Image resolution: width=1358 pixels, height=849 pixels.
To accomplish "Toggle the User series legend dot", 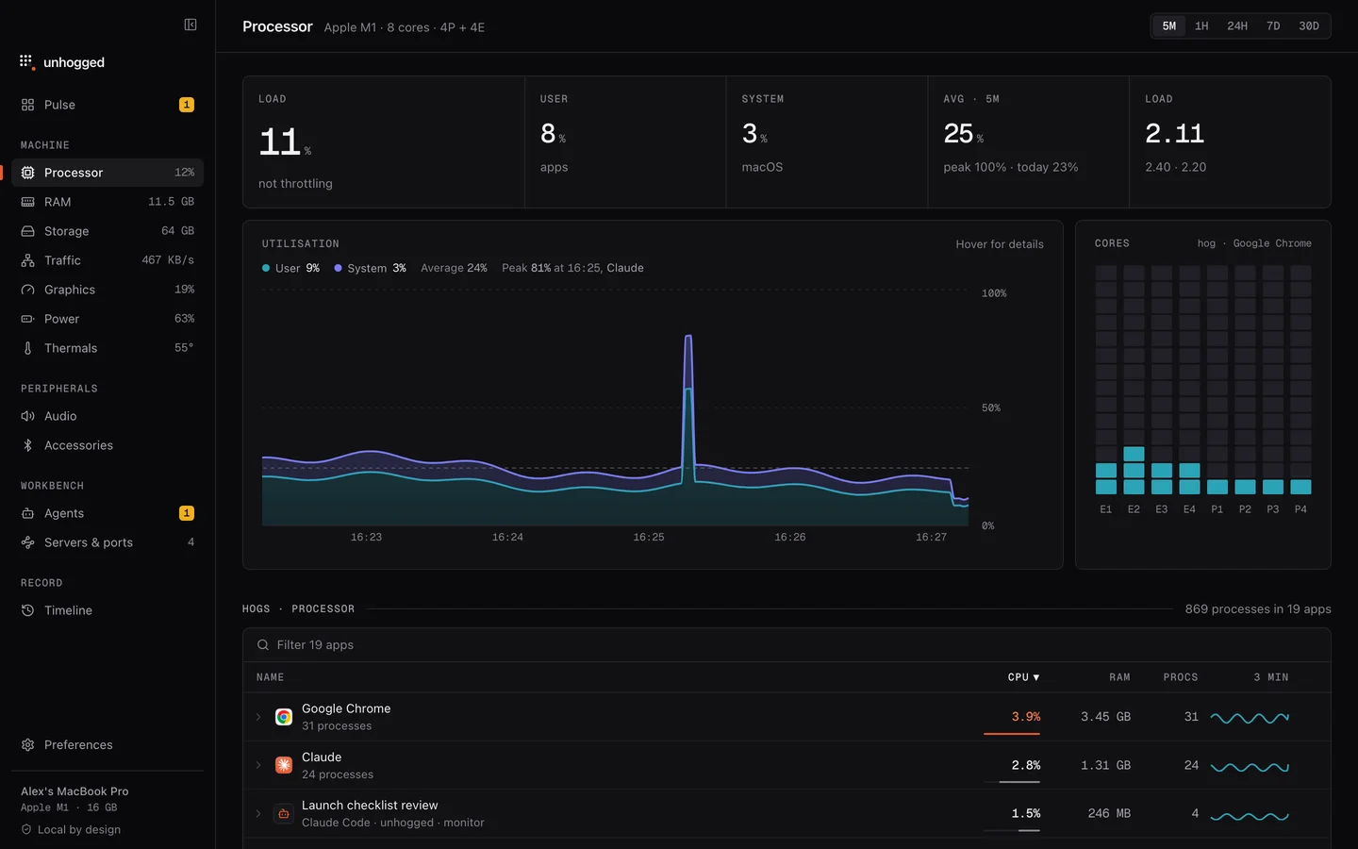I will [266, 268].
